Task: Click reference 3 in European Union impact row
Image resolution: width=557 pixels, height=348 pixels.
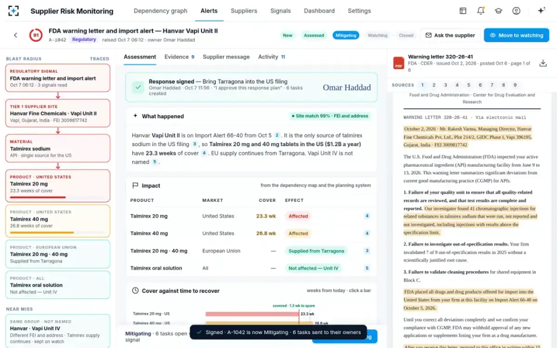Action: click(367, 251)
